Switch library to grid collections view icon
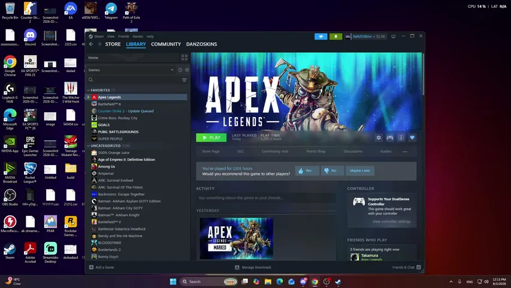Viewport: 511px width, 288px height. [x=185, y=58]
